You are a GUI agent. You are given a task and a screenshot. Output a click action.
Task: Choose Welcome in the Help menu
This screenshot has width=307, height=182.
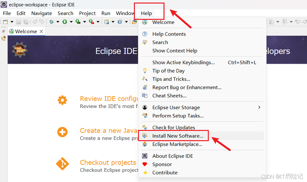point(202,22)
